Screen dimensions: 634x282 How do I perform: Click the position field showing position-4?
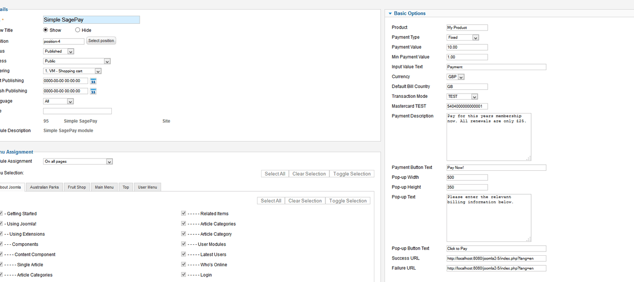point(64,42)
